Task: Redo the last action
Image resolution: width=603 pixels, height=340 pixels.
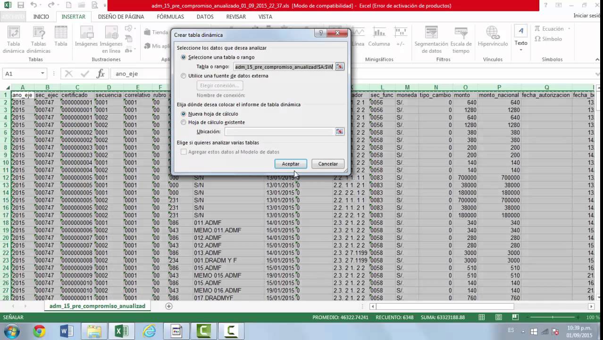Action: click(x=51, y=5)
